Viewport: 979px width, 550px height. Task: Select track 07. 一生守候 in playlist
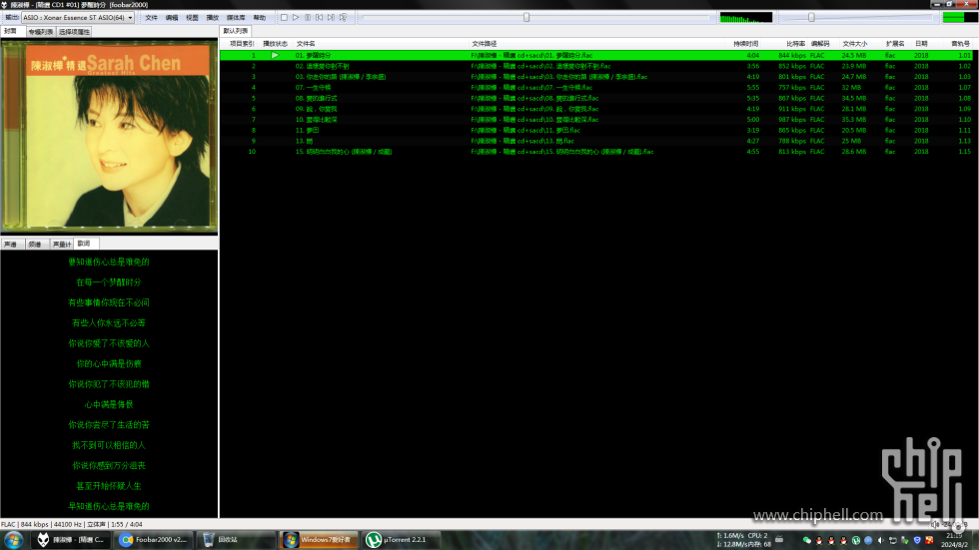click(x=596, y=87)
